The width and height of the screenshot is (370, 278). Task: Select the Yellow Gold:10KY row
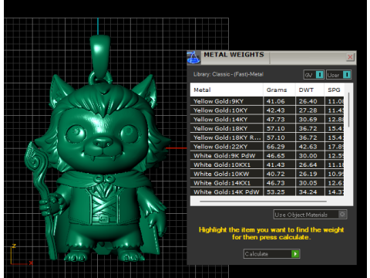point(267,110)
